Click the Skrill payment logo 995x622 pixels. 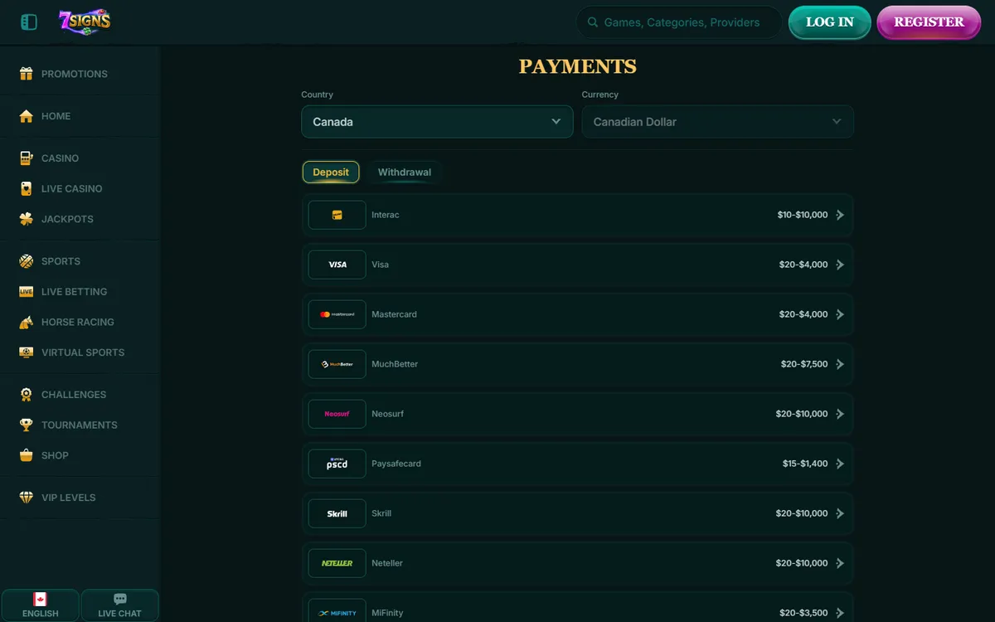pos(337,513)
